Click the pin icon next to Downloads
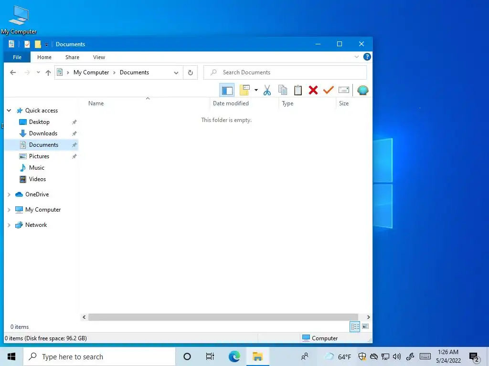The image size is (489, 366). tap(74, 133)
